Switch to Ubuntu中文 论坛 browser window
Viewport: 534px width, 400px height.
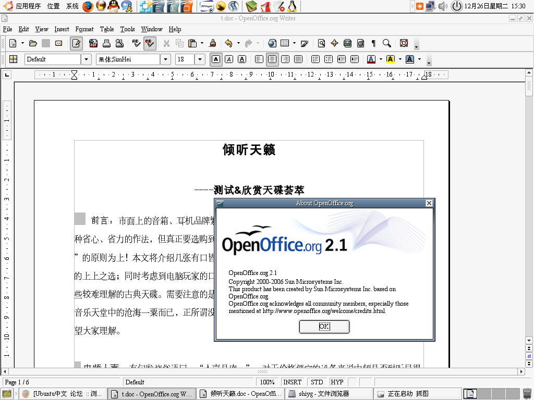63,394
